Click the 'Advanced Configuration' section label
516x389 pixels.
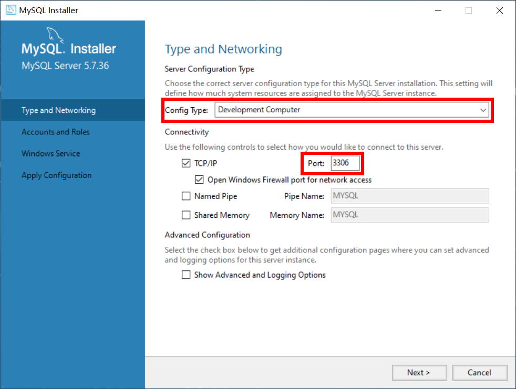tap(208, 235)
